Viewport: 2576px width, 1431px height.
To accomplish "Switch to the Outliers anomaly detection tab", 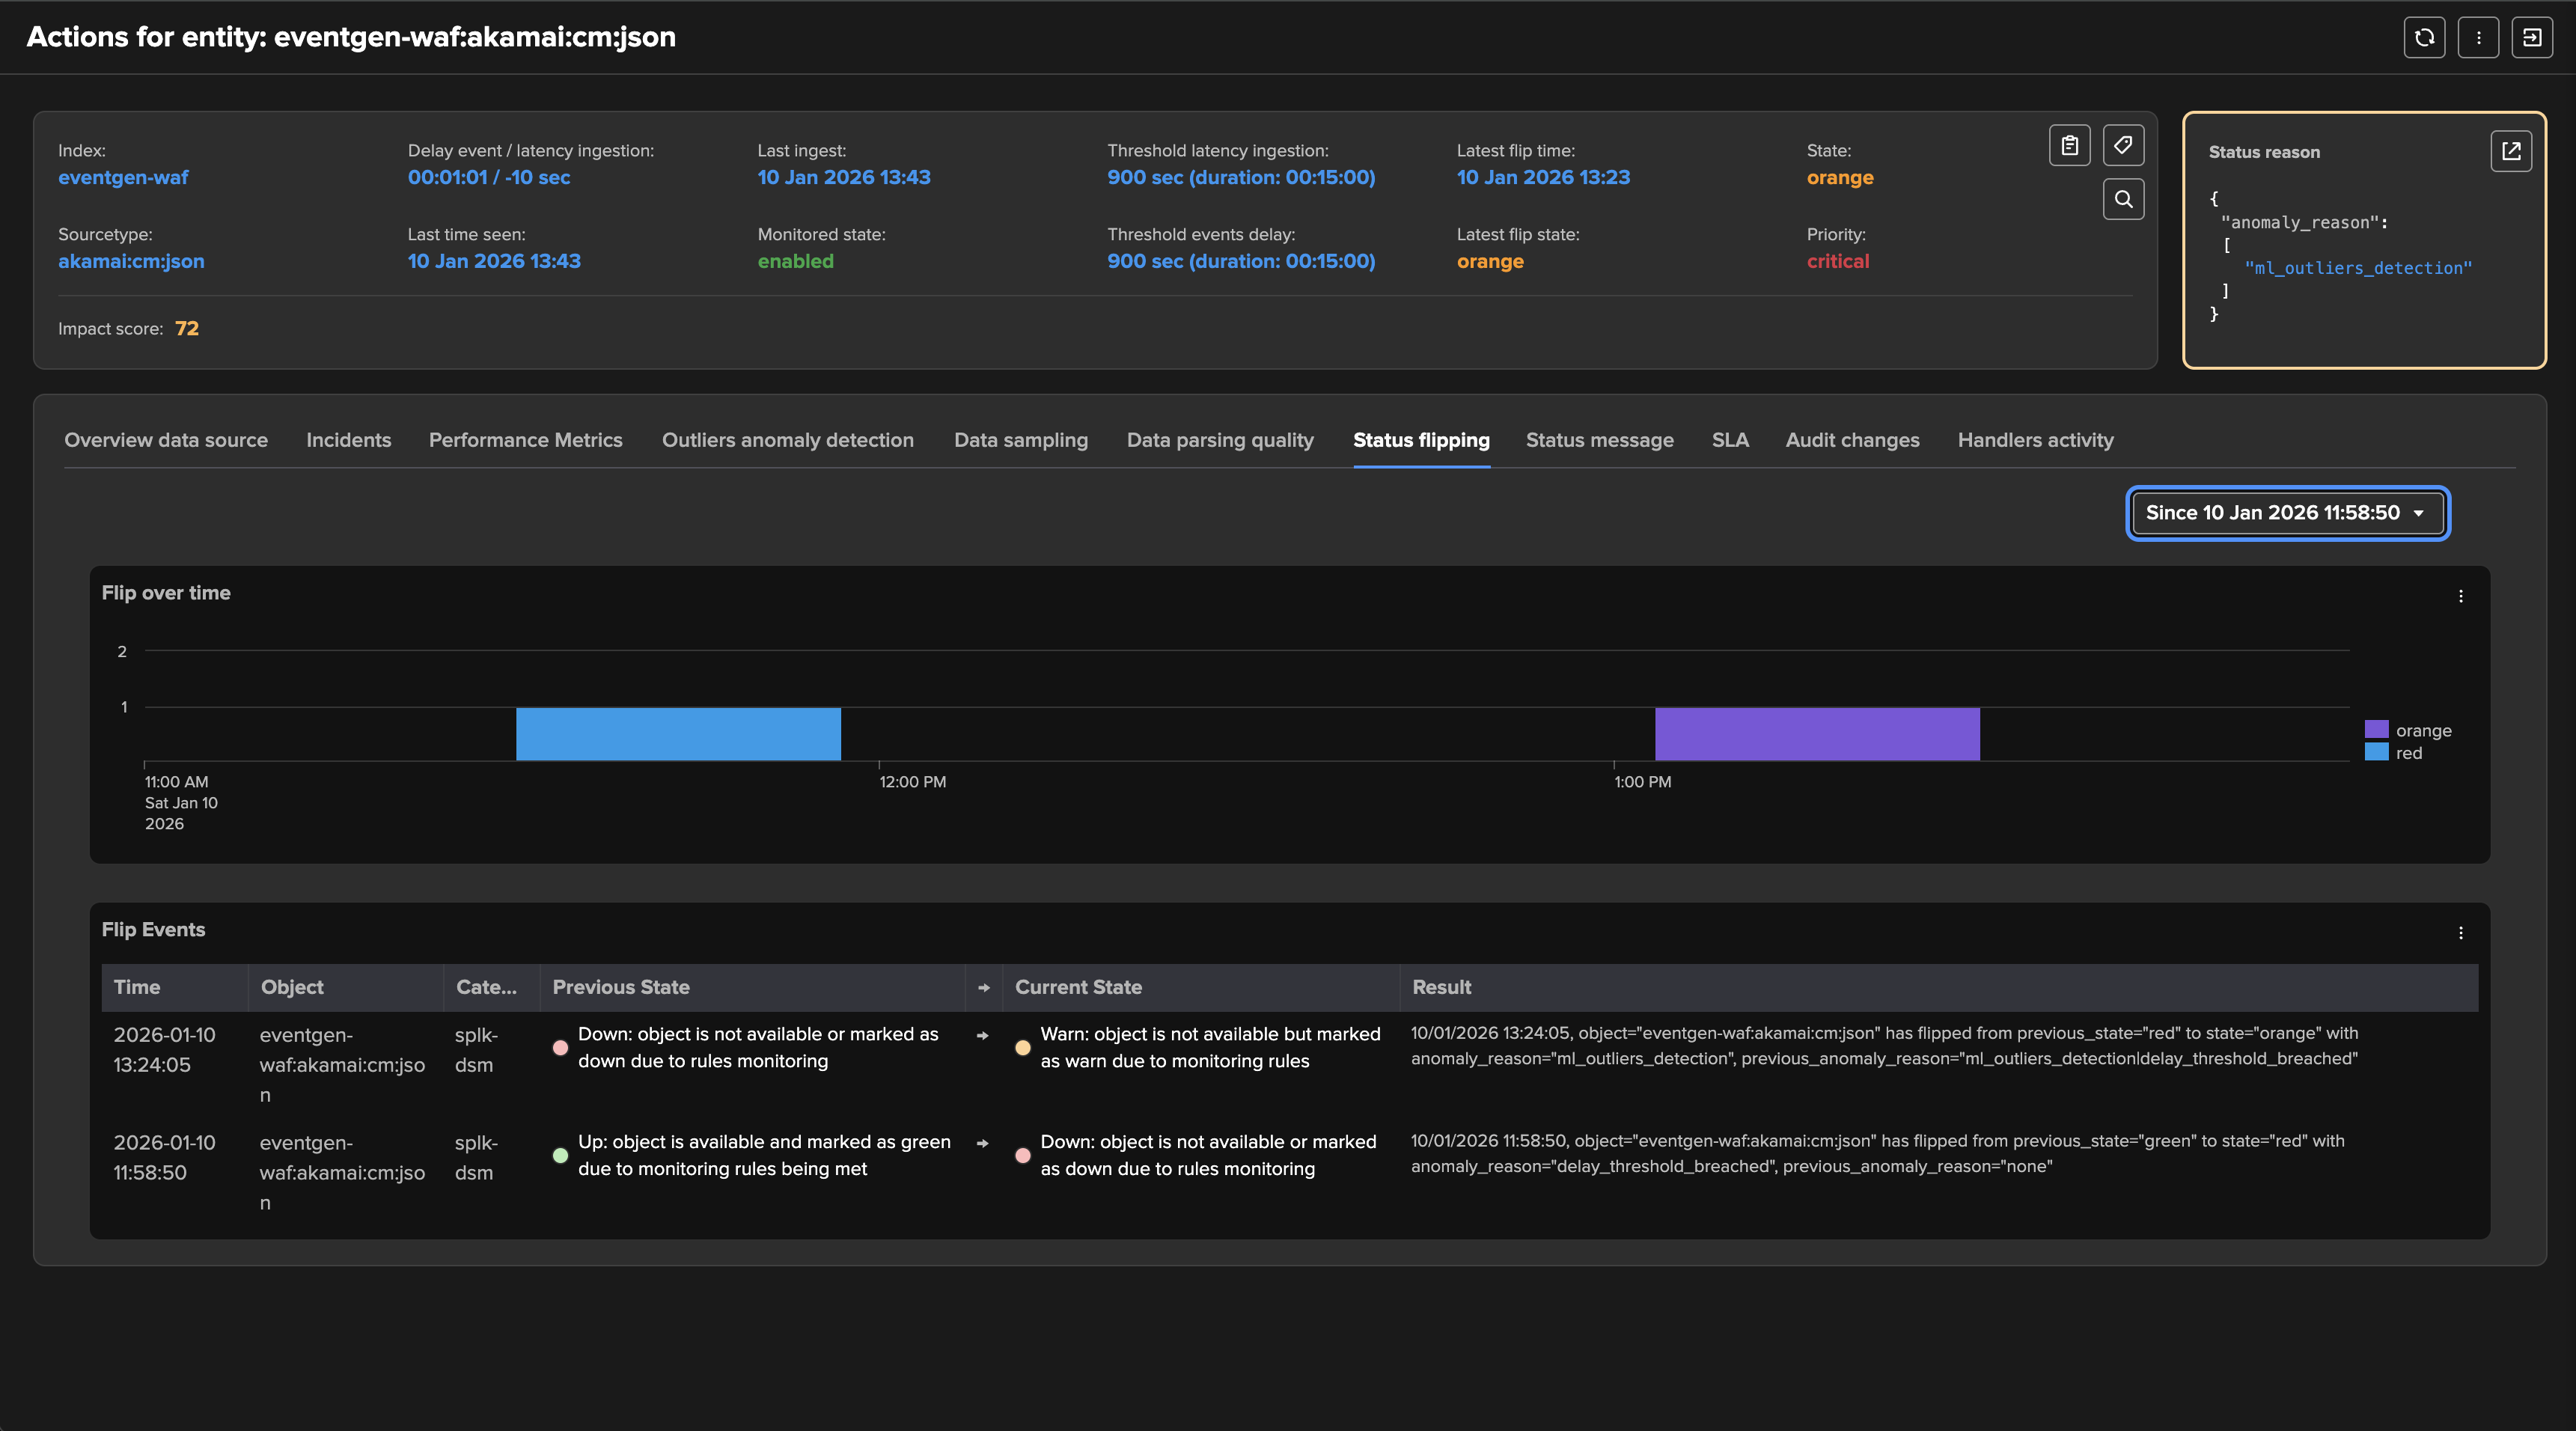I will click(x=787, y=440).
